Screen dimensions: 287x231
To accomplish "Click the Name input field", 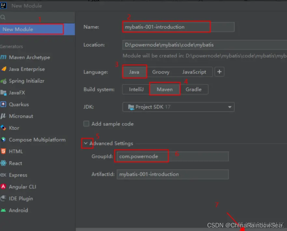I will click(x=178, y=27).
